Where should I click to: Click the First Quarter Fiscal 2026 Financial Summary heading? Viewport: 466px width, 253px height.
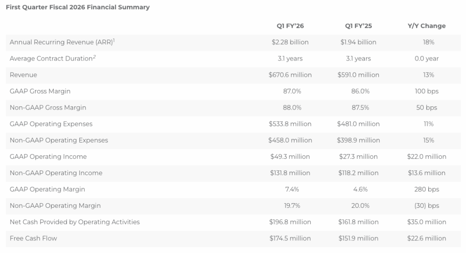(x=77, y=7)
